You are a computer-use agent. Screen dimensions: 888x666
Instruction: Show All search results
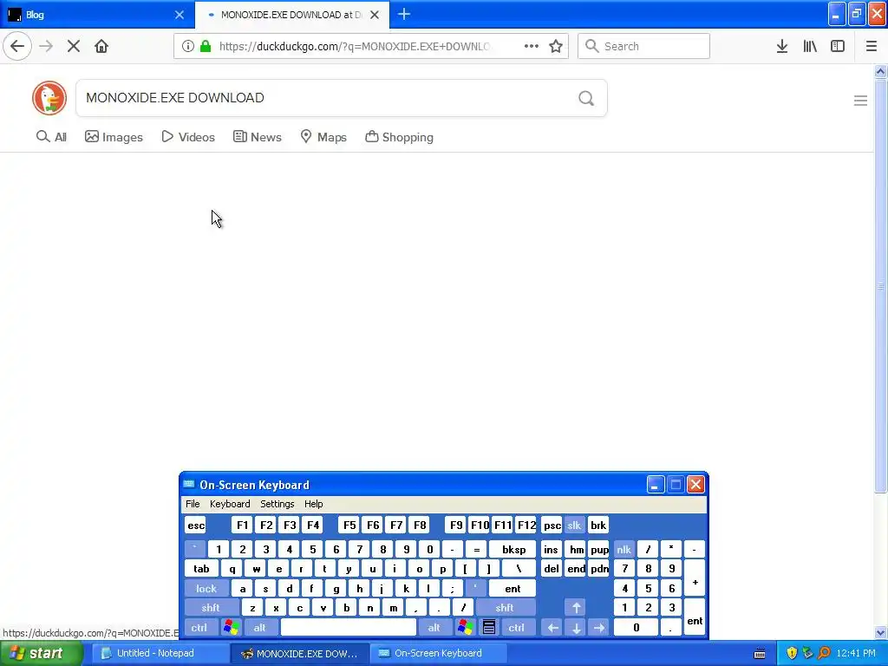pyautogui.click(x=51, y=137)
